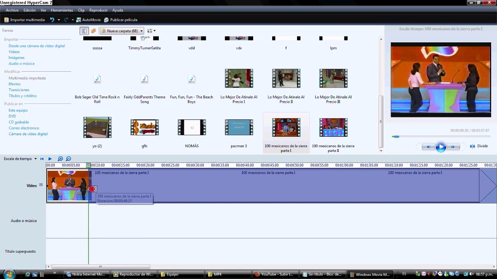This screenshot has height=279, width=497.
Task: Click the preview monitor play button
Action: coord(441,147)
